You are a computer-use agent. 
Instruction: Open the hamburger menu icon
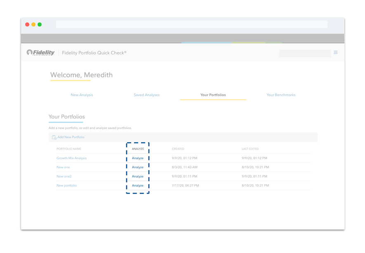(336, 53)
